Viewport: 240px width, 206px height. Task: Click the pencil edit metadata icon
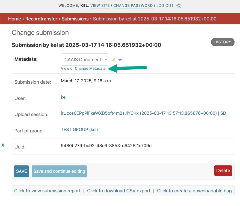[114, 60]
